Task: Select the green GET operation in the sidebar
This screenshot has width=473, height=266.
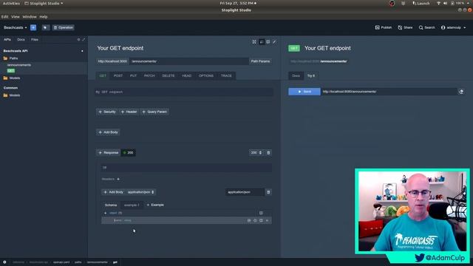Action: pyautogui.click(x=11, y=71)
